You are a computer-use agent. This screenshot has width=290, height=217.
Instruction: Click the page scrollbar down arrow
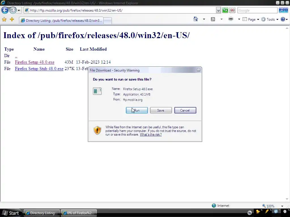point(287,199)
